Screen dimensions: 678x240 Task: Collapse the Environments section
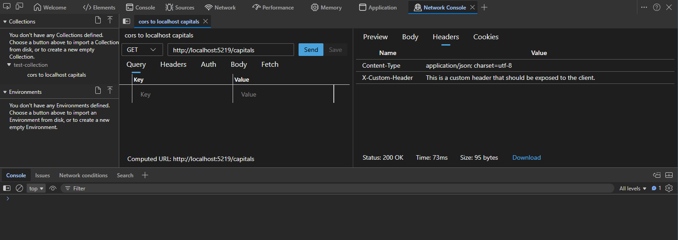click(5, 92)
